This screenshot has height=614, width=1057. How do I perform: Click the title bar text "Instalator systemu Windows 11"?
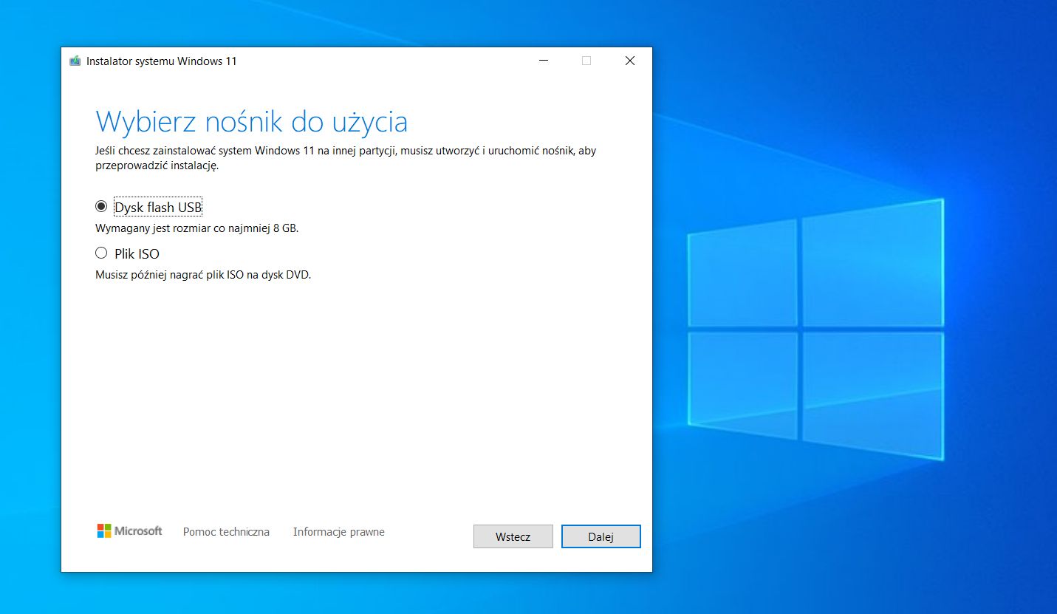[162, 61]
